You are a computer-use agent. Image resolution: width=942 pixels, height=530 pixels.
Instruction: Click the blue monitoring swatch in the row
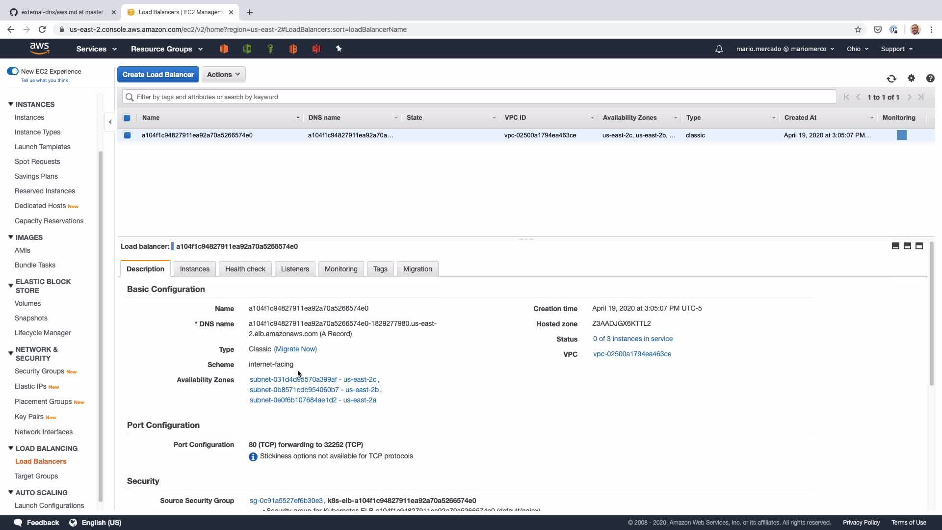click(901, 135)
